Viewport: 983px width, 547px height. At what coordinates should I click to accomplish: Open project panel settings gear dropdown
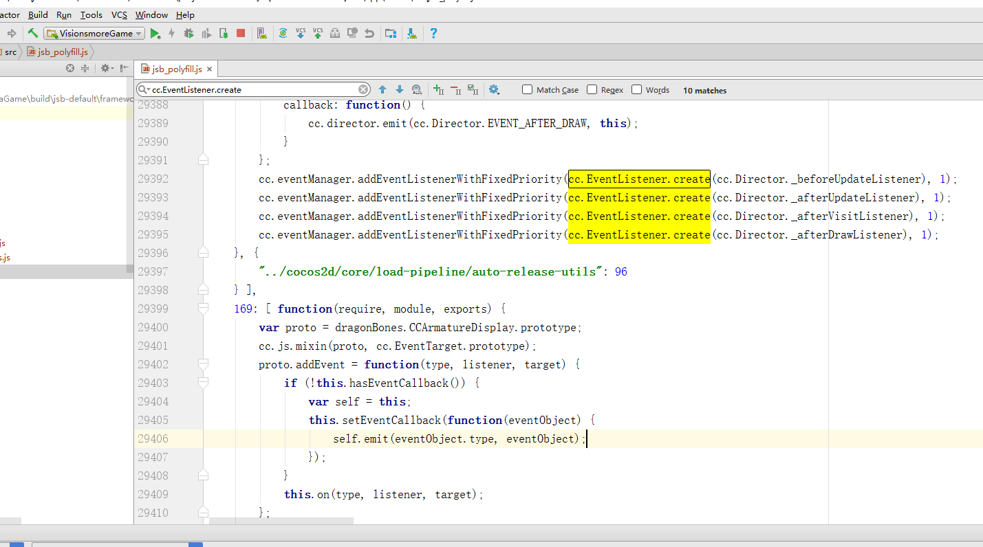107,68
